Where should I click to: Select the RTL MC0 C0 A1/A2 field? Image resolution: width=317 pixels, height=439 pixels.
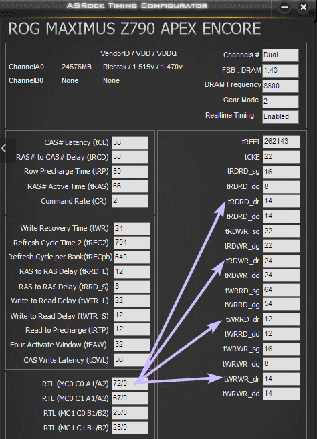click(x=130, y=384)
